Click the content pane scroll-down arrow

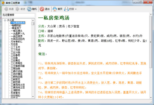(x=151, y=98)
